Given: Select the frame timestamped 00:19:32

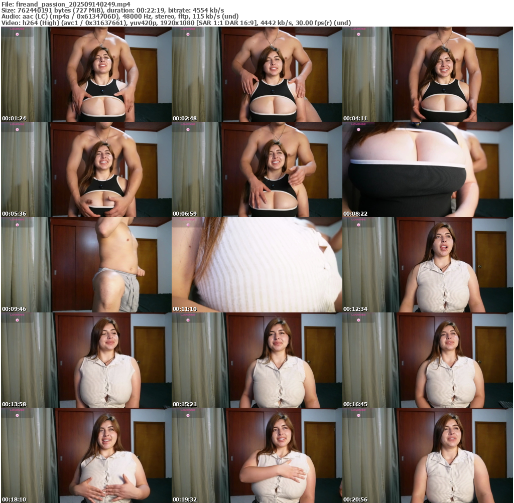Looking at the screenshot, I should (x=256, y=455).
